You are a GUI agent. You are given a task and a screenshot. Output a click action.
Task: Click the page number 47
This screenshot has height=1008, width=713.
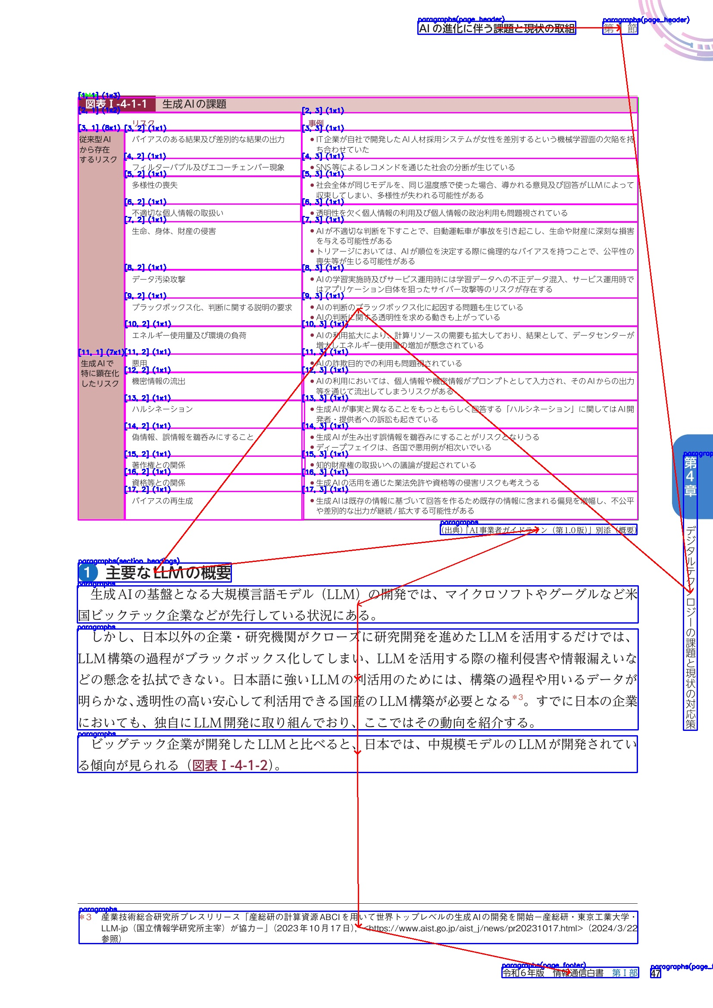coord(655,974)
